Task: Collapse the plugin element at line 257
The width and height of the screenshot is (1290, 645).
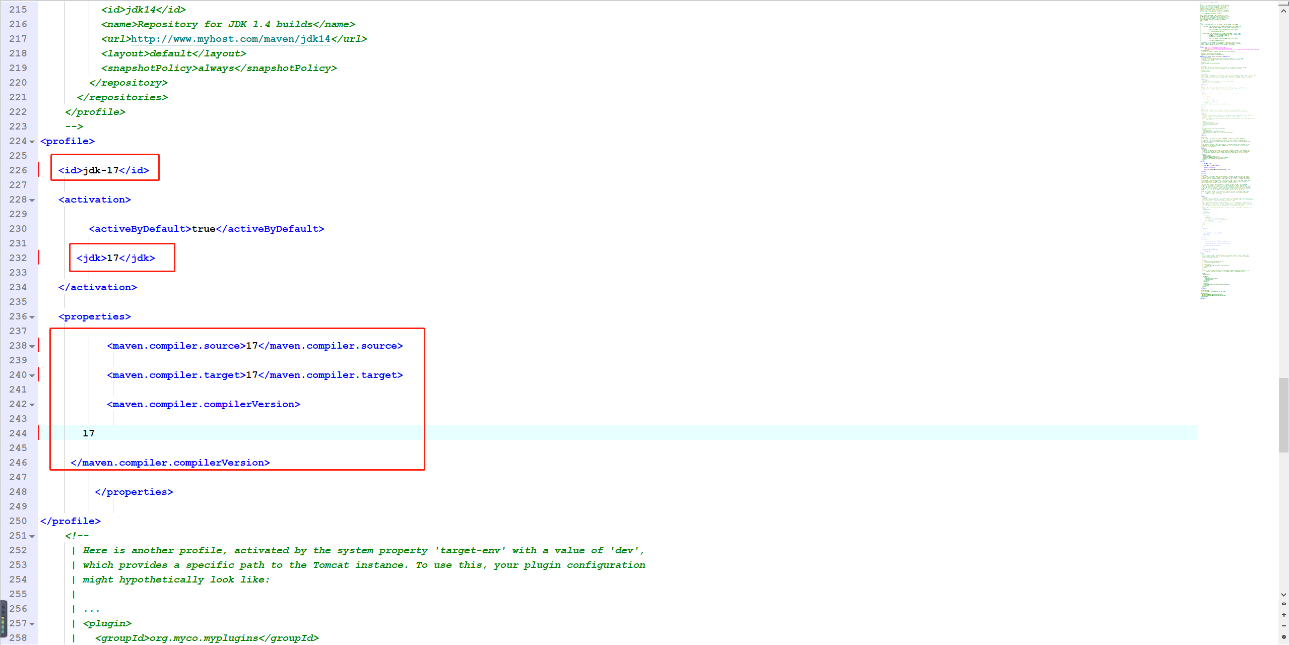Action: coord(32,624)
